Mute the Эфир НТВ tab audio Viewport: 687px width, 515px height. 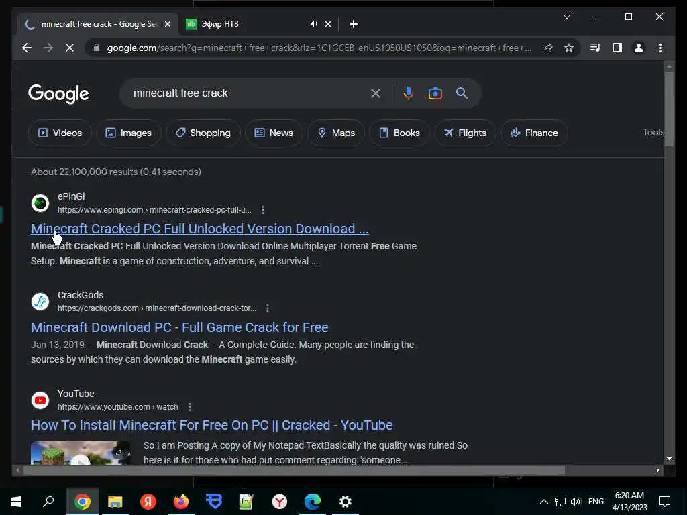(314, 24)
